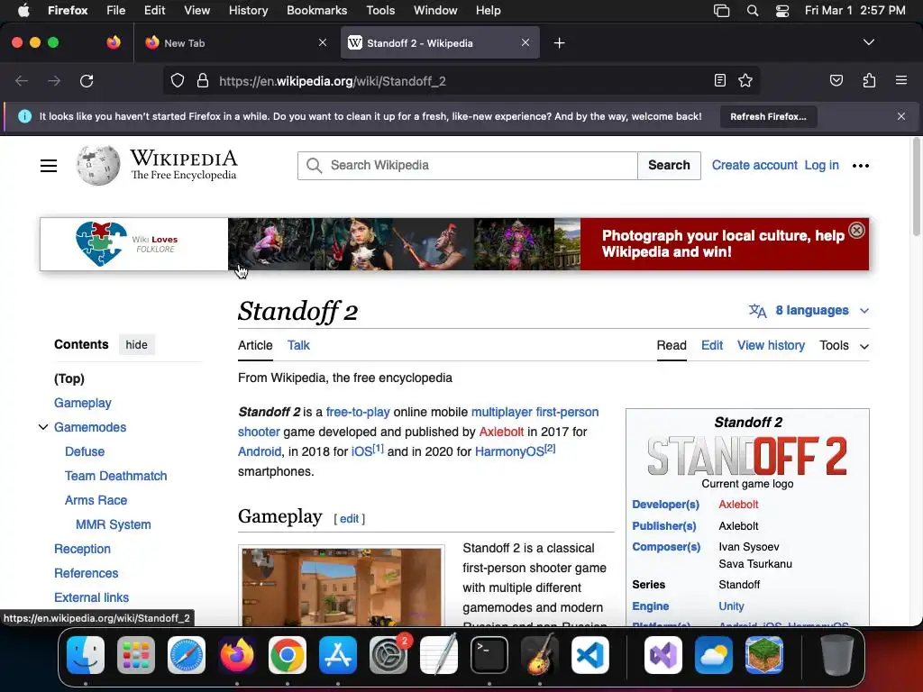Click the Edit tab of the article

(712, 345)
